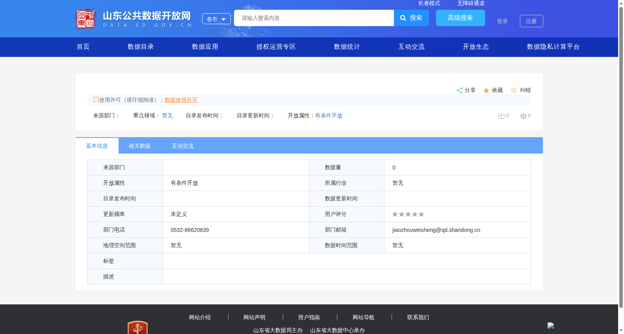This screenshot has height=334, width=624.
Task: Click the bookmark icon before 使用许可
Action: pyautogui.click(x=96, y=99)
